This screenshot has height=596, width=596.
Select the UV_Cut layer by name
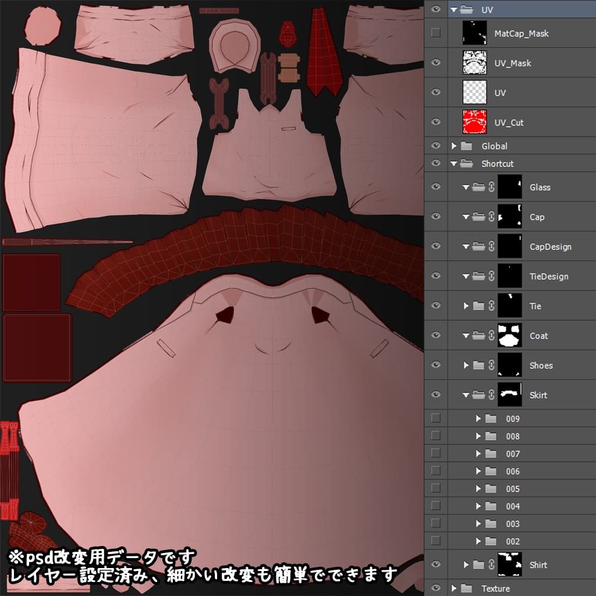point(509,122)
